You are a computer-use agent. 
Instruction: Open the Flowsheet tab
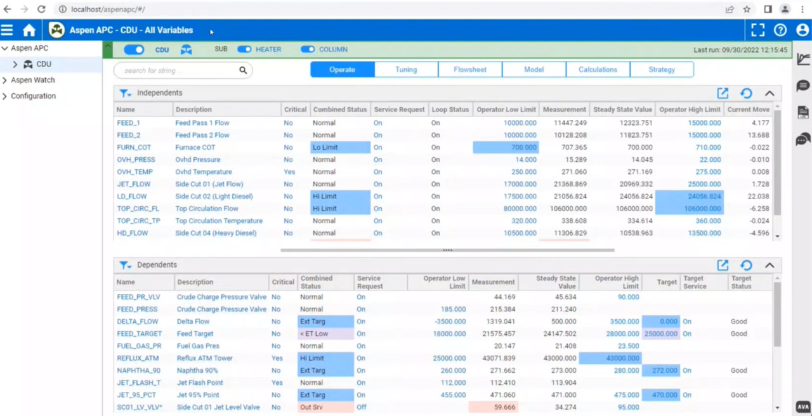[x=470, y=70]
